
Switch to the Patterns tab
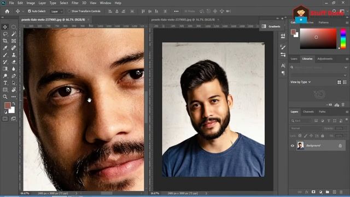pyautogui.click(x=323, y=22)
